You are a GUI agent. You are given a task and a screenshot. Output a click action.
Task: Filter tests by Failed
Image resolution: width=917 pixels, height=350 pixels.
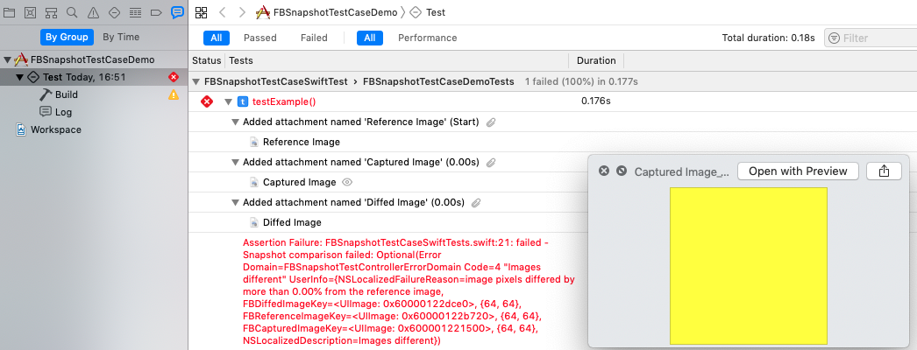click(x=314, y=38)
